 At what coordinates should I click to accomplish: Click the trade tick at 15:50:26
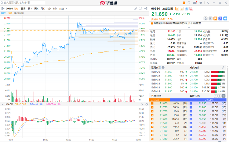(169, 72)
